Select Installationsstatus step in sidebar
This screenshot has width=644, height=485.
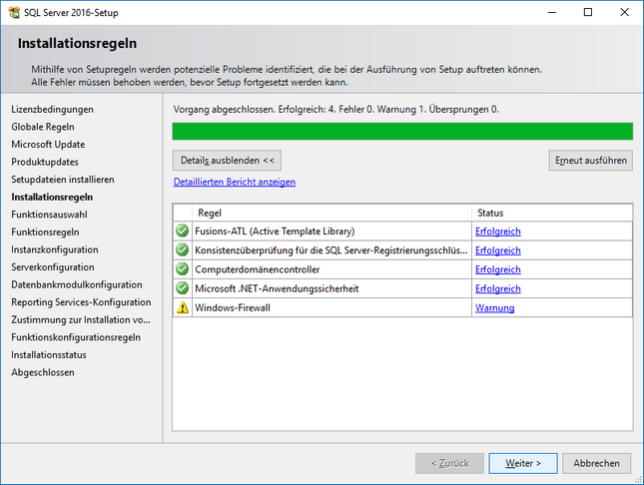tap(49, 355)
